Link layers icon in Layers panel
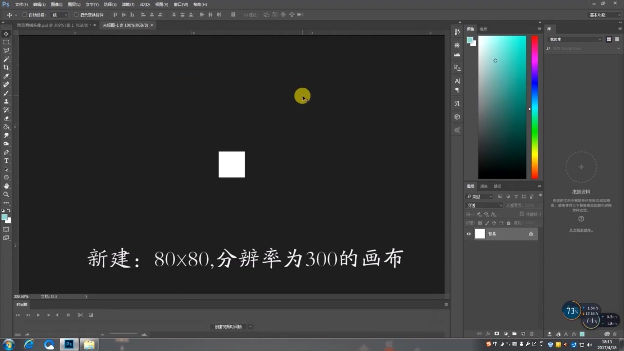The width and height of the screenshot is (624, 351). [479, 334]
